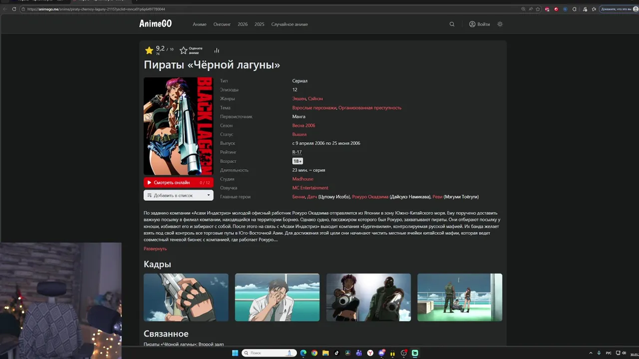This screenshot has width=639, height=359.
Task: Click the browser address bar URL
Action: click(x=96, y=9)
